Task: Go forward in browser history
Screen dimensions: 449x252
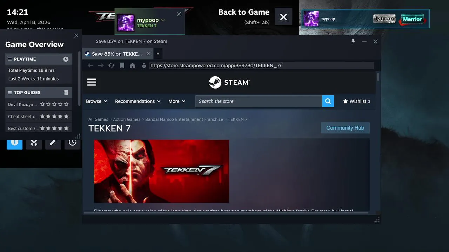Action: point(101,65)
